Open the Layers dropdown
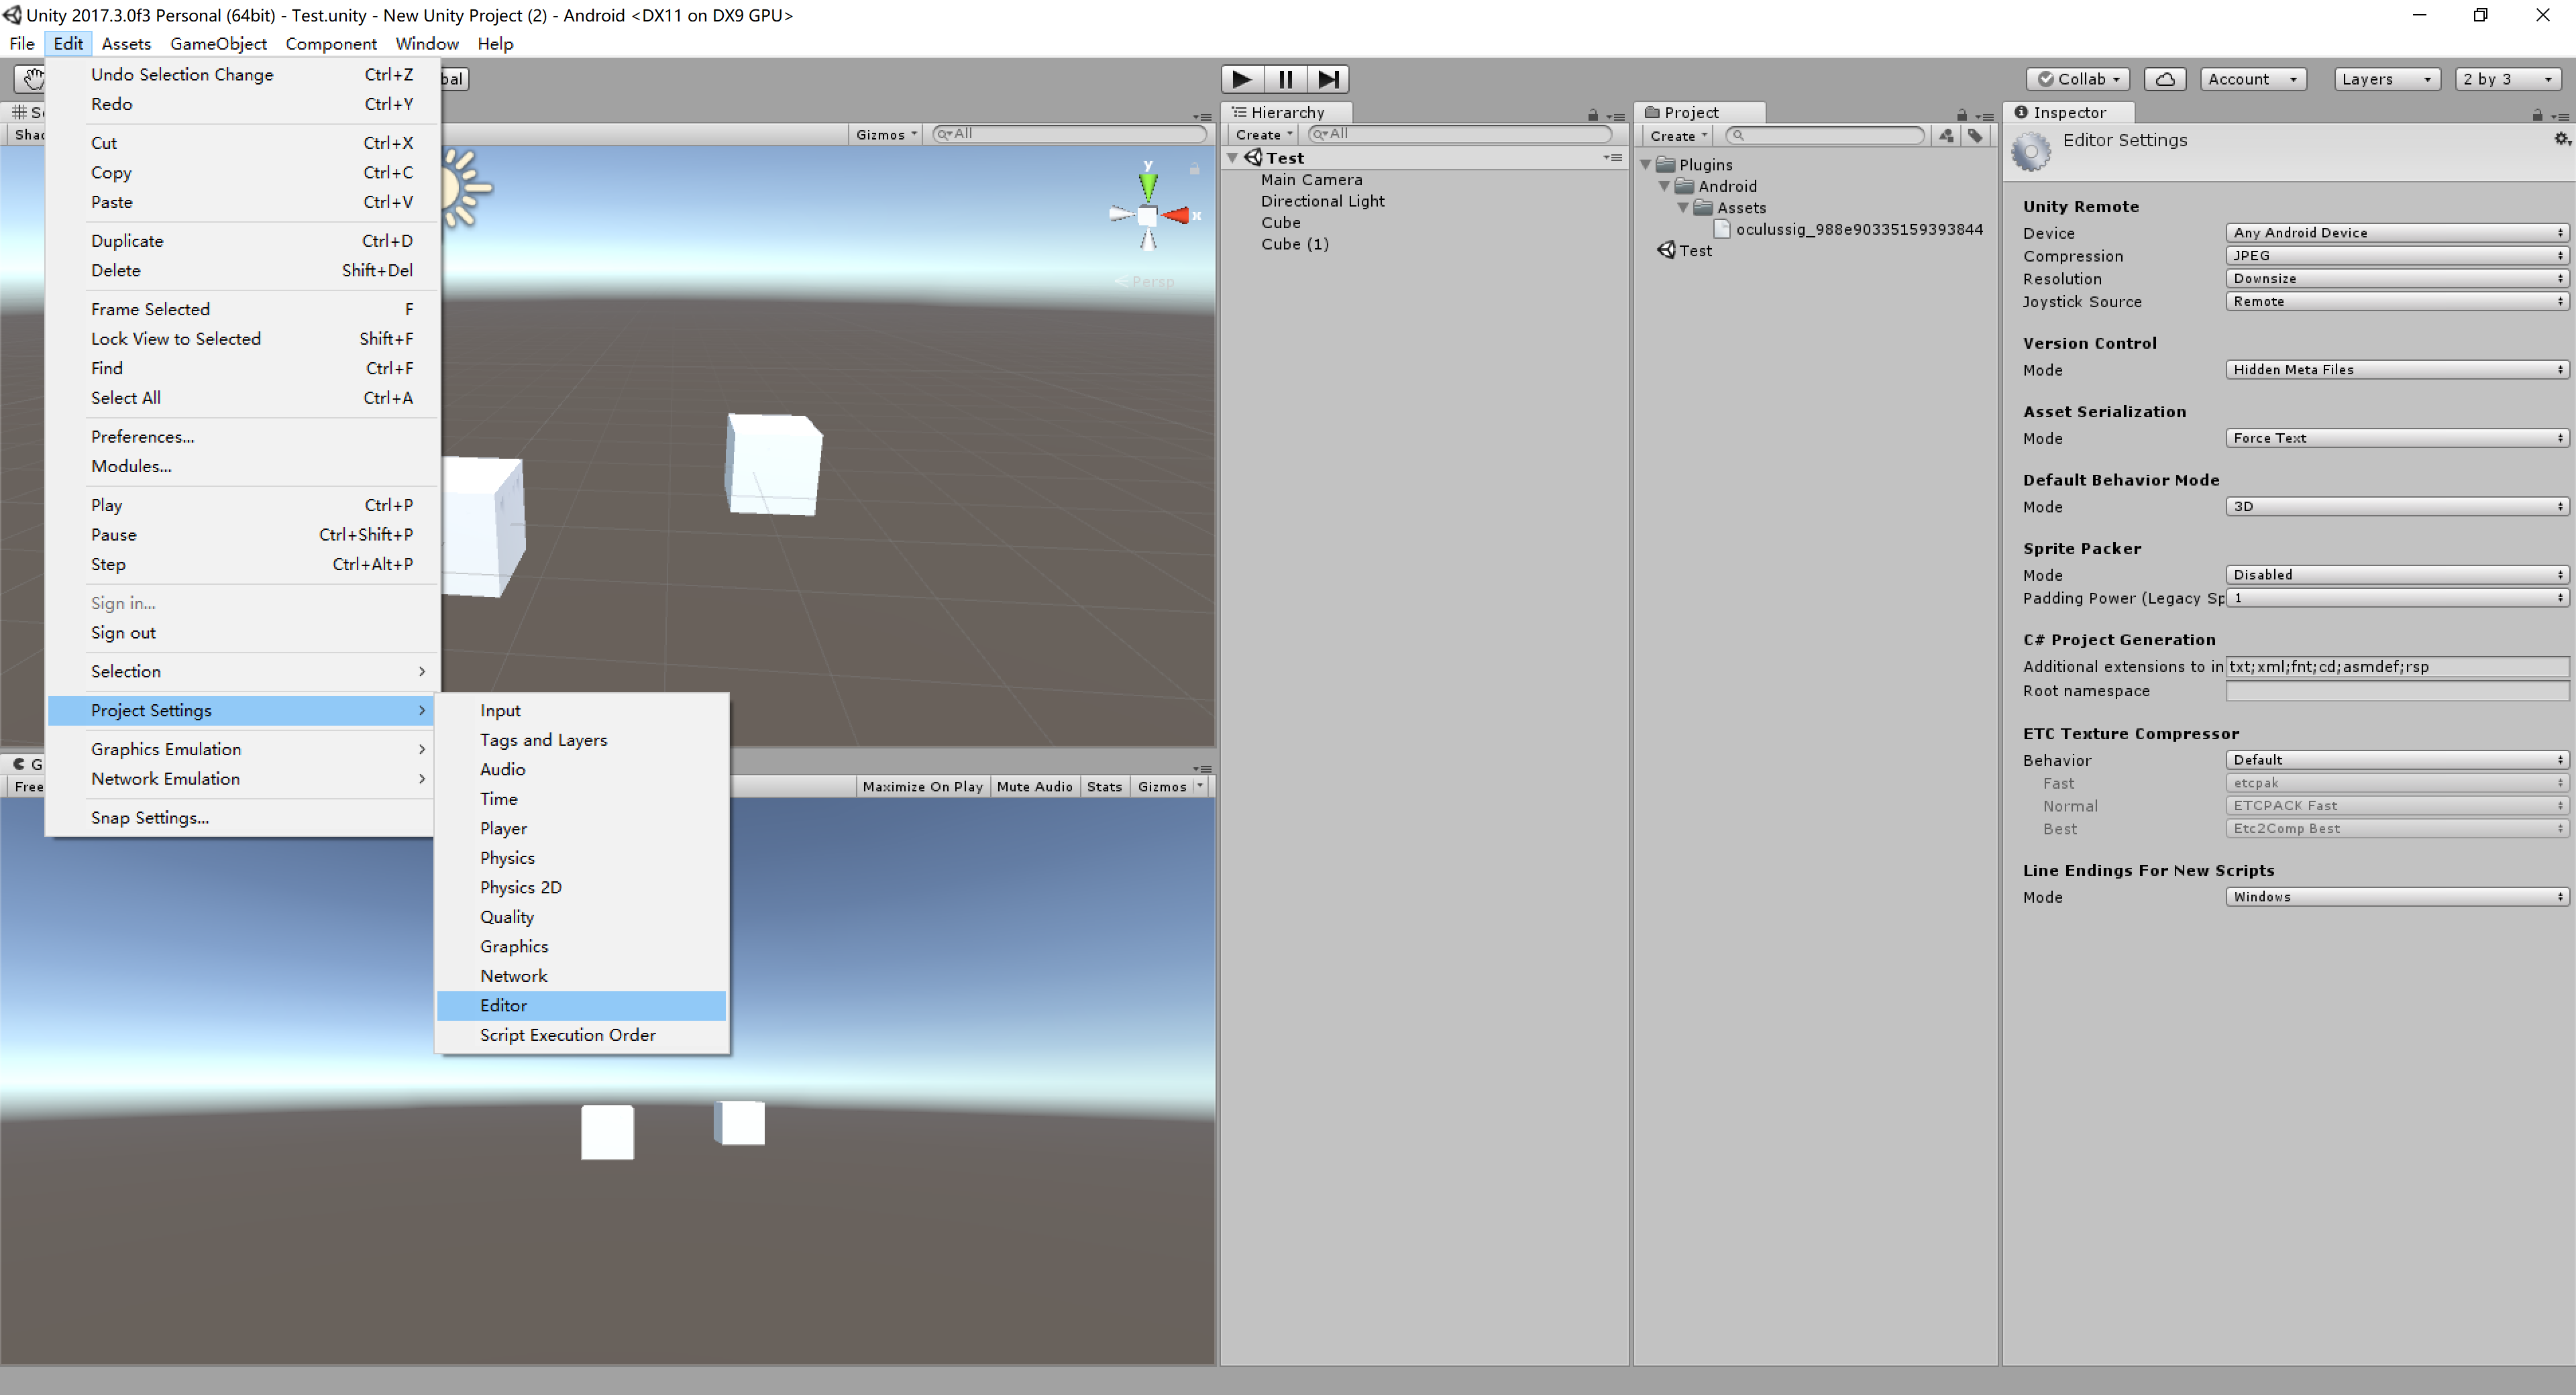The height and width of the screenshot is (1395, 2576). tap(2386, 79)
